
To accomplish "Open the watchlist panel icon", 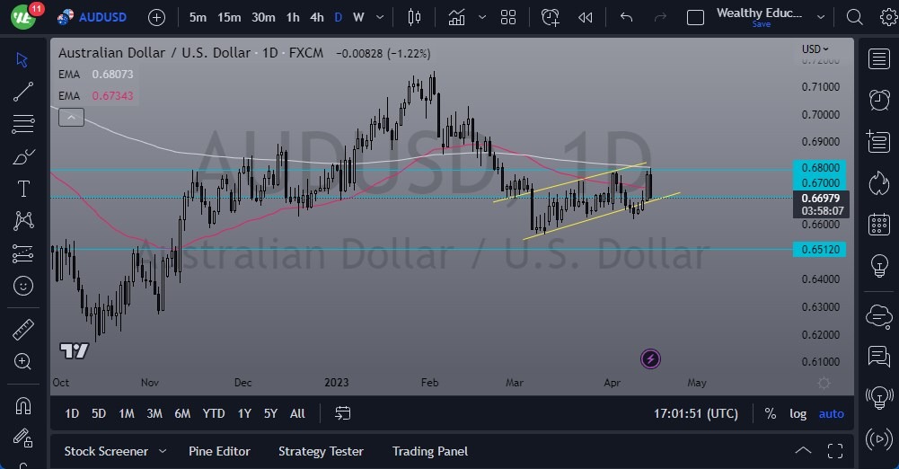I will (x=879, y=58).
